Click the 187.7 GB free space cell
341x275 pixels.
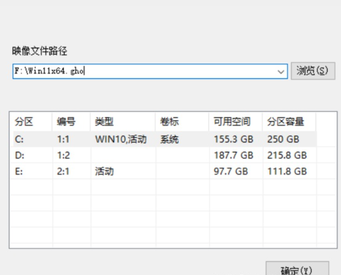coord(233,155)
